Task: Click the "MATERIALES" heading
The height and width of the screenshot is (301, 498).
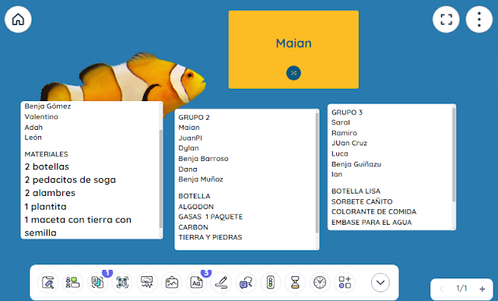Action: [x=47, y=154]
